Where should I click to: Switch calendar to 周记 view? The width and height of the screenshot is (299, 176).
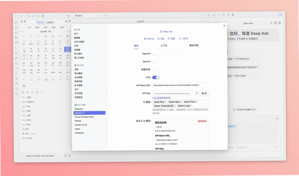pyautogui.click(x=37, y=27)
